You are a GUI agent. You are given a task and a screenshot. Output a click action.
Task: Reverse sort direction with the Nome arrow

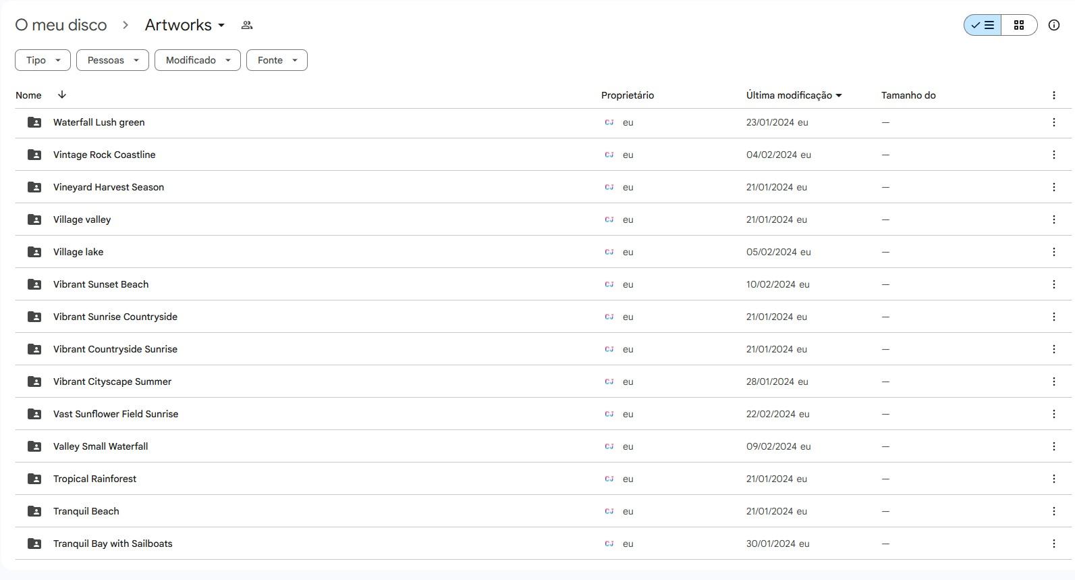point(62,95)
